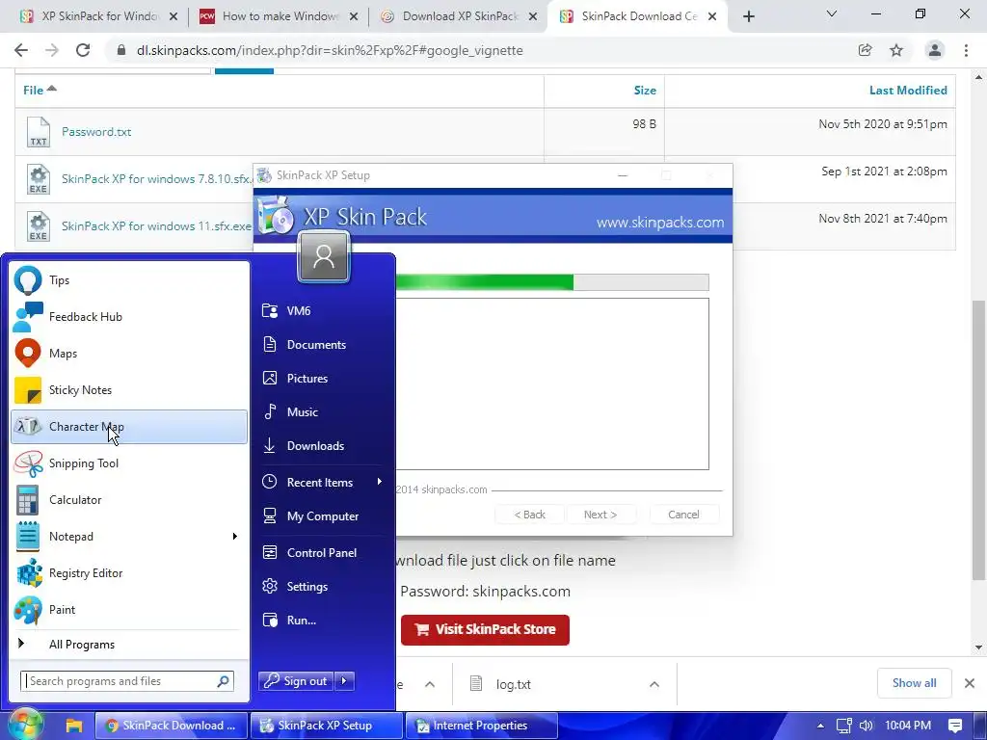This screenshot has width=987, height=740.
Task: Click the www.skinpacks.com link in setup banner
Action: coord(660,223)
